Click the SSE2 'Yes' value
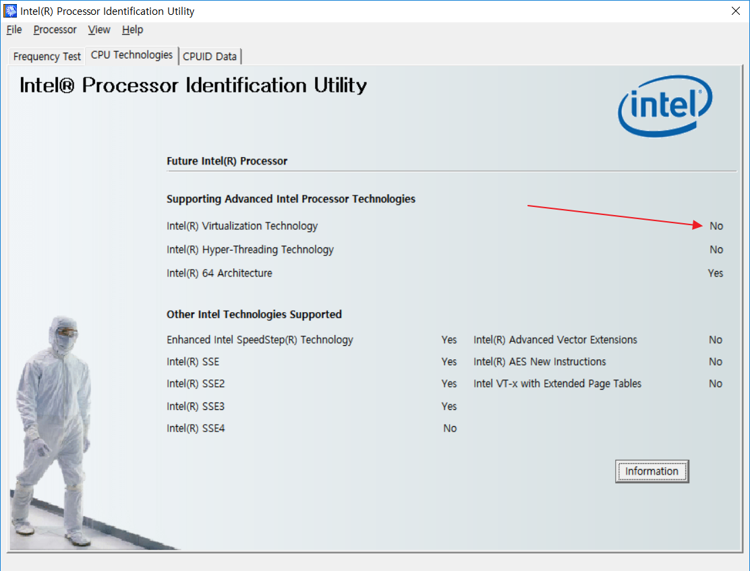This screenshot has height=571, width=750. [x=449, y=384]
